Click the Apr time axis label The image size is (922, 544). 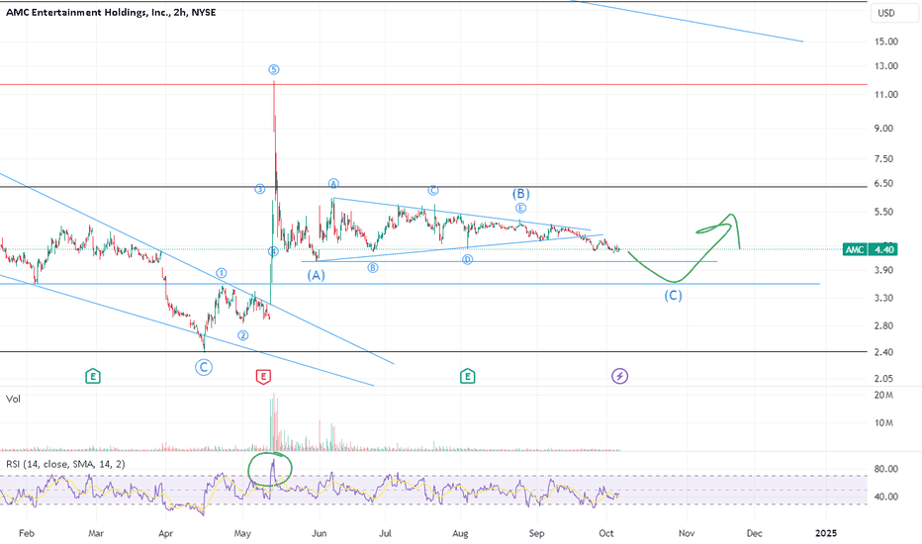click(166, 533)
